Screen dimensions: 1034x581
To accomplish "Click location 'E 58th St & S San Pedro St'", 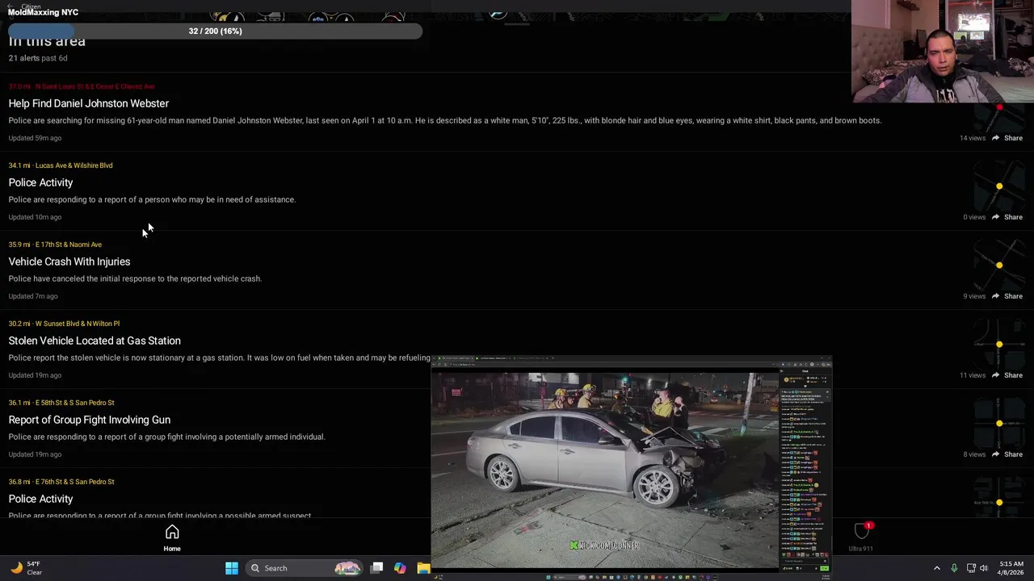I will 75,403.
